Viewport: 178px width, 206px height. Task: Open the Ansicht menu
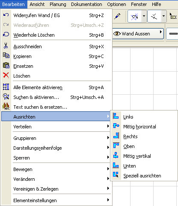(37, 4)
